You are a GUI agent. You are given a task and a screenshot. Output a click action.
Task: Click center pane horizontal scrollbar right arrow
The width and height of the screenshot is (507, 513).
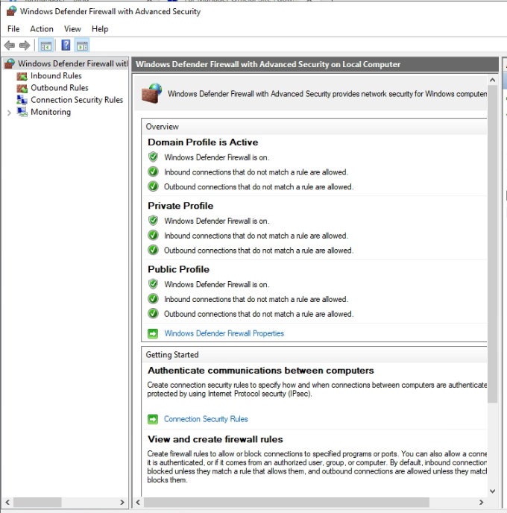tap(481, 503)
